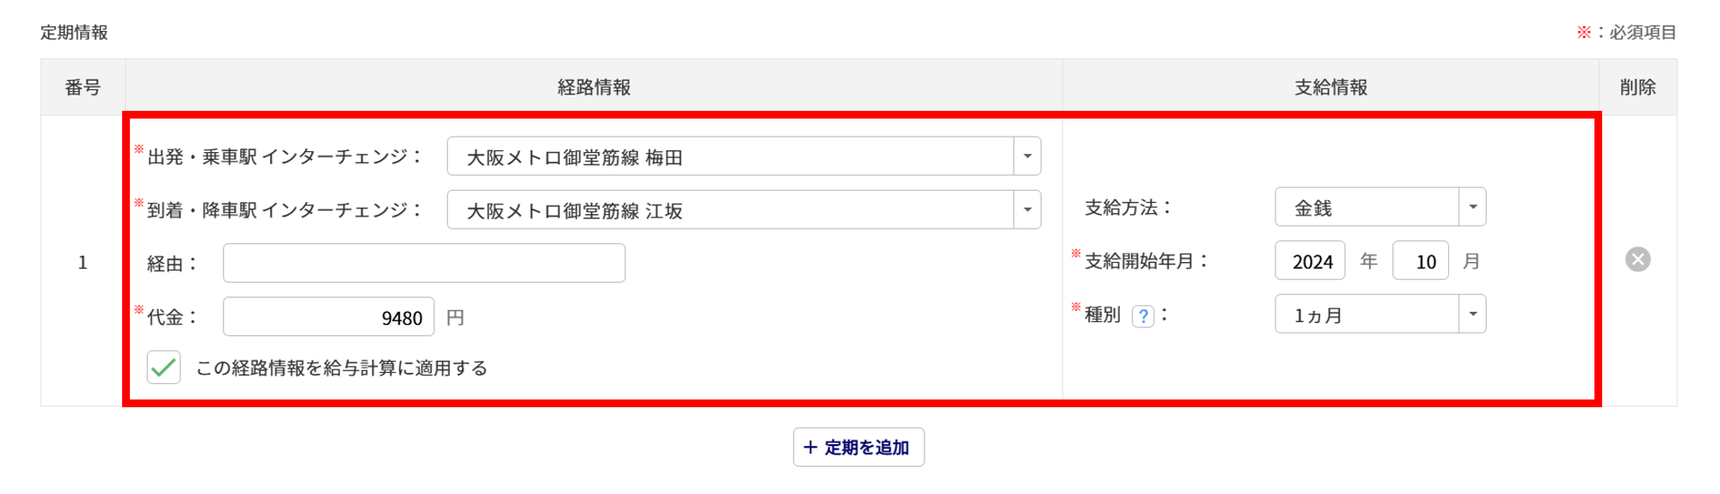
Task: Expand the 支給方法 dropdown arrow
Action: [x=1472, y=207]
